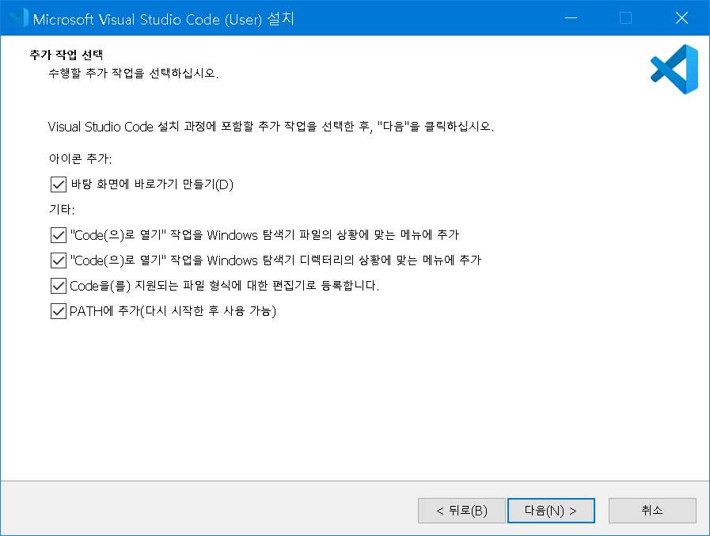Toggle the 지원되는 파일 형식 편집기 등록 checkbox

59,286
